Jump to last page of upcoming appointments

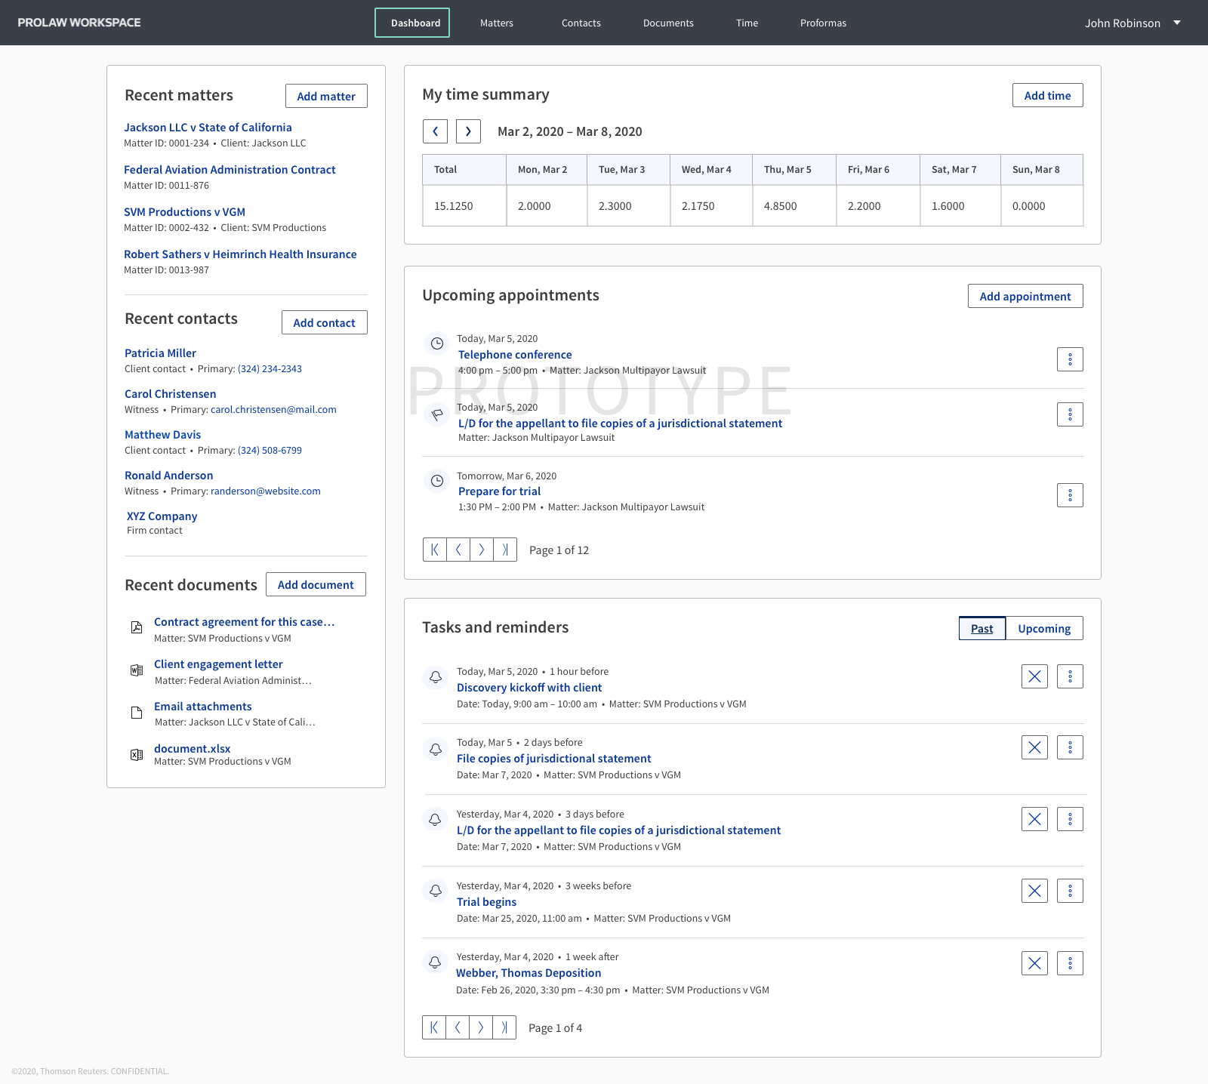pyautogui.click(x=504, y=550)
